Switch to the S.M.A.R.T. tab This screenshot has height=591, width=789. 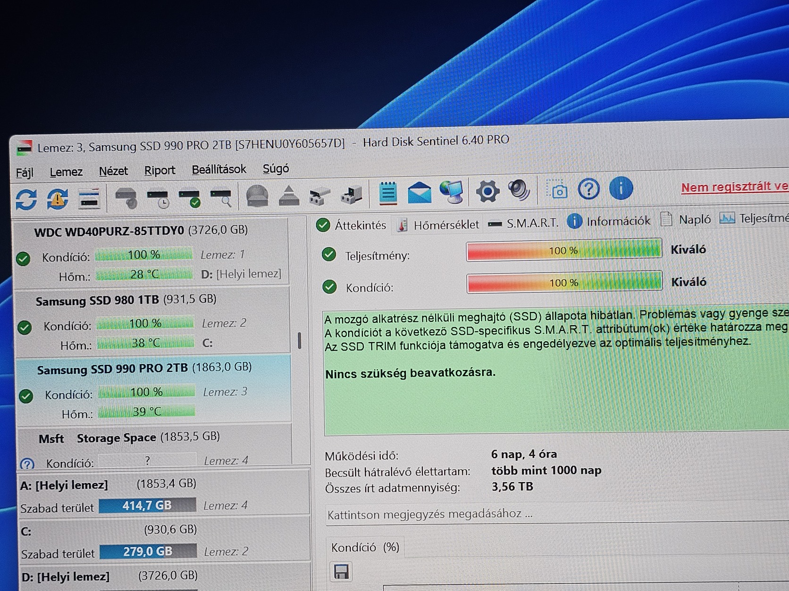point(523,223)
